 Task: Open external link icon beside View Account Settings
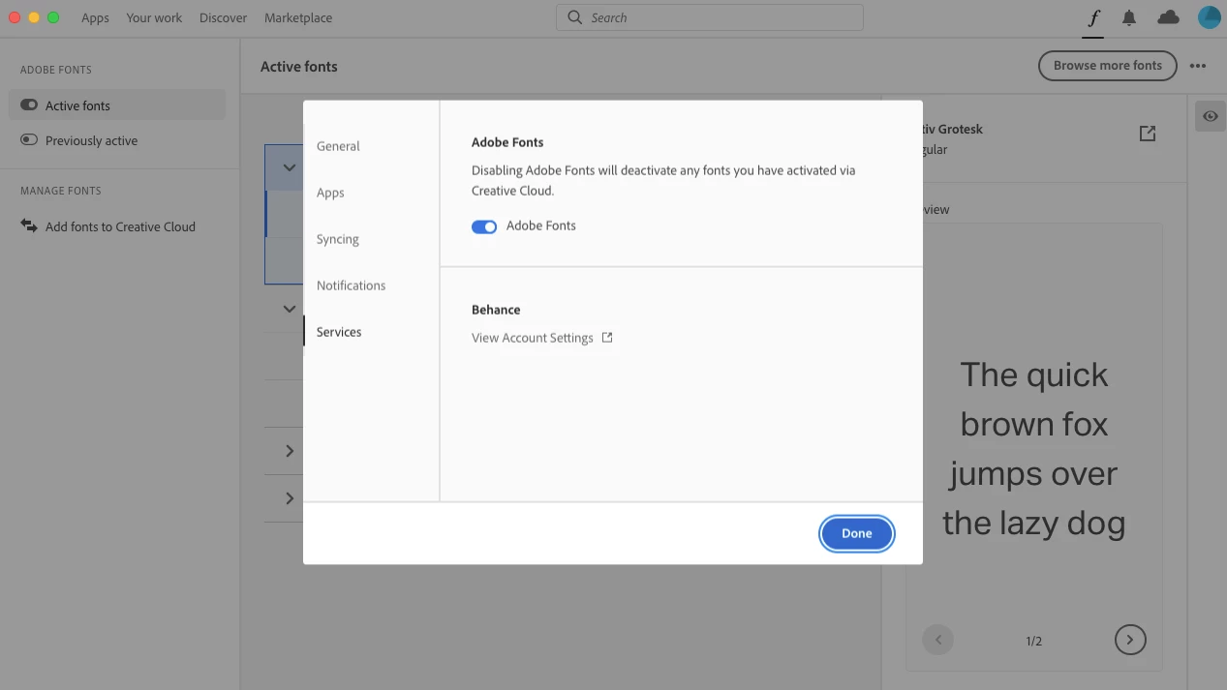[607, 338]
